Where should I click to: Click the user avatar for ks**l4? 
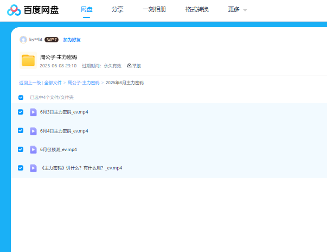click(23, 40)
